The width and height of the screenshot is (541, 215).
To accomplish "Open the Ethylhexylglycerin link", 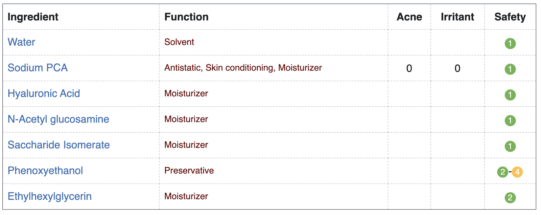I will pyautogui.click(x=49, y=196).
